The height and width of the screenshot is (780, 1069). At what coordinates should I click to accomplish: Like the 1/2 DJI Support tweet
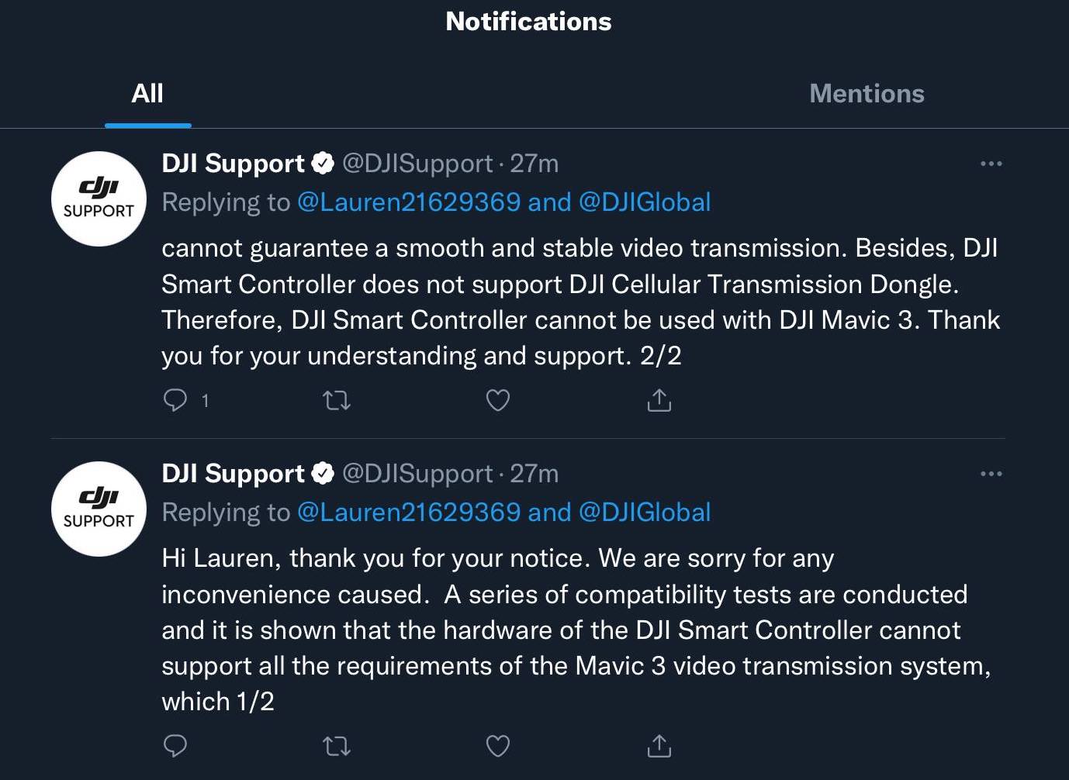[x=497, y=746]
